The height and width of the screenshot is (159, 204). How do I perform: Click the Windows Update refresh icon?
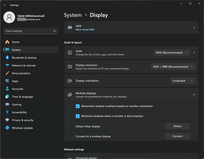pos(7,128)
